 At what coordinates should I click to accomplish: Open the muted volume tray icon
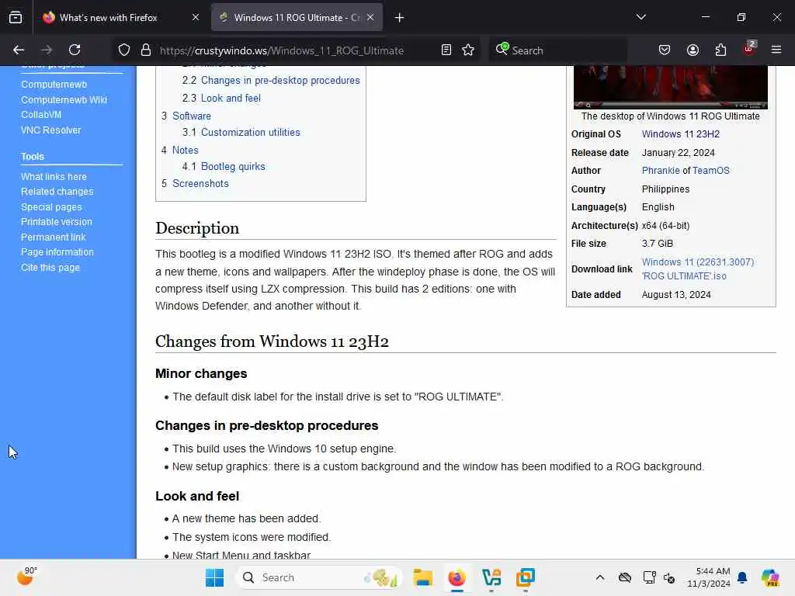pyautogui.click(x=669, y=577)
